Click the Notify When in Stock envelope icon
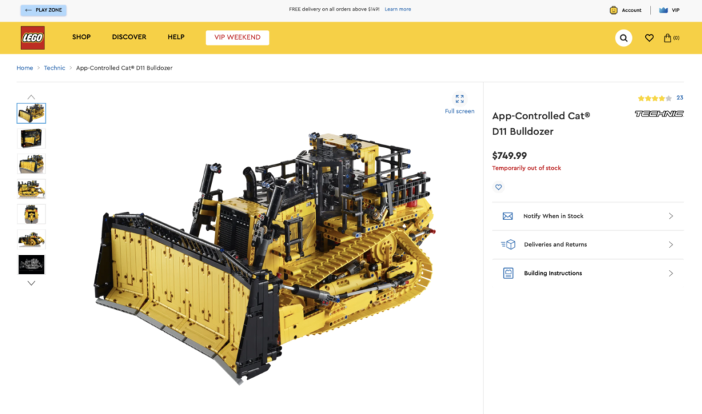Screen dimensions: 702x414 (508, 216)
